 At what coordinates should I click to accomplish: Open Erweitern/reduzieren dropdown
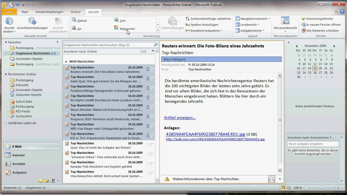point(204,31)
